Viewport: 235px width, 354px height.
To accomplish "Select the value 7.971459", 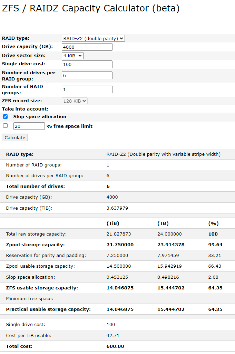I will 168,255.
